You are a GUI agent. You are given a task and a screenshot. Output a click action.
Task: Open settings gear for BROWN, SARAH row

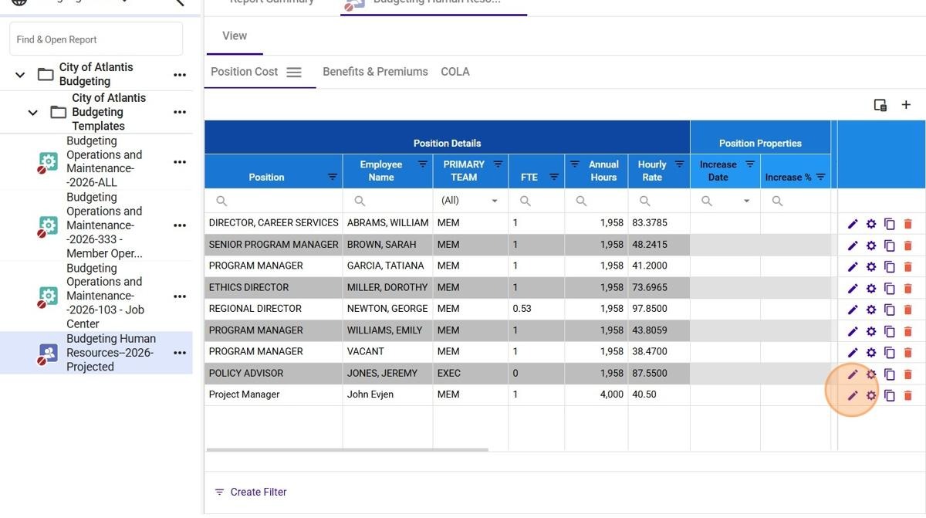[871, 245]
